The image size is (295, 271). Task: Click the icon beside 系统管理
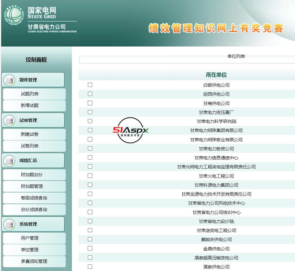9,224
